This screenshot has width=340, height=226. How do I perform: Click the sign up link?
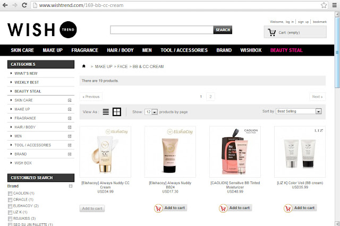click(x=303, y=22)
